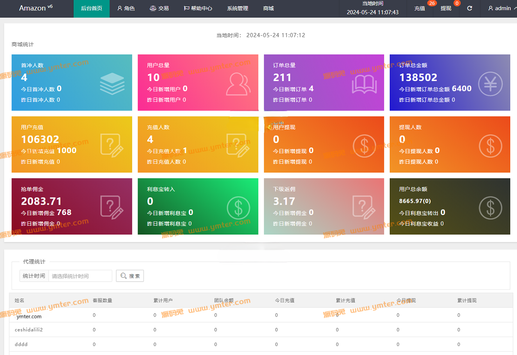Open the 帮助中心 menu
The image size is (517, 355).
click(198, 8)
